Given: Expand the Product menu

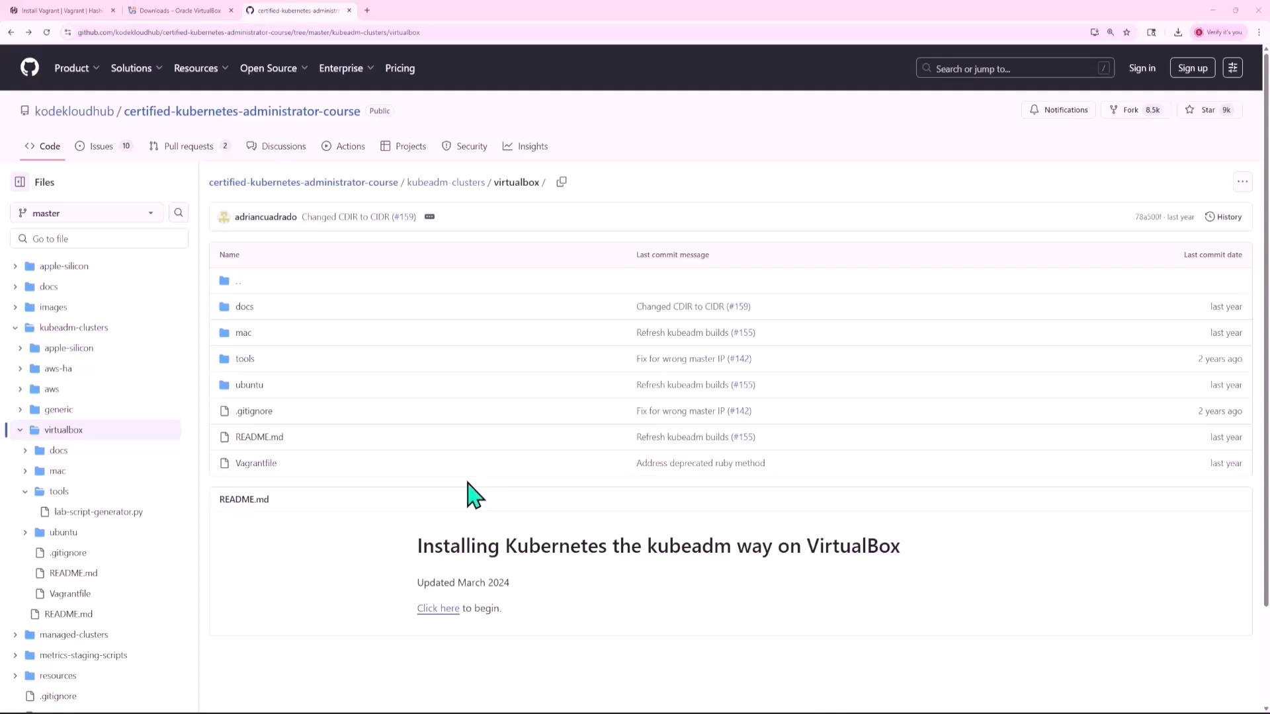Looking at the screenshot, I should click(x=77, y=68).
